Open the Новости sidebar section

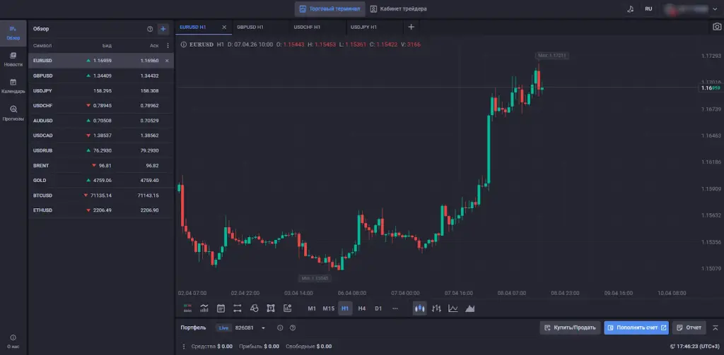[x=13, y=59]
